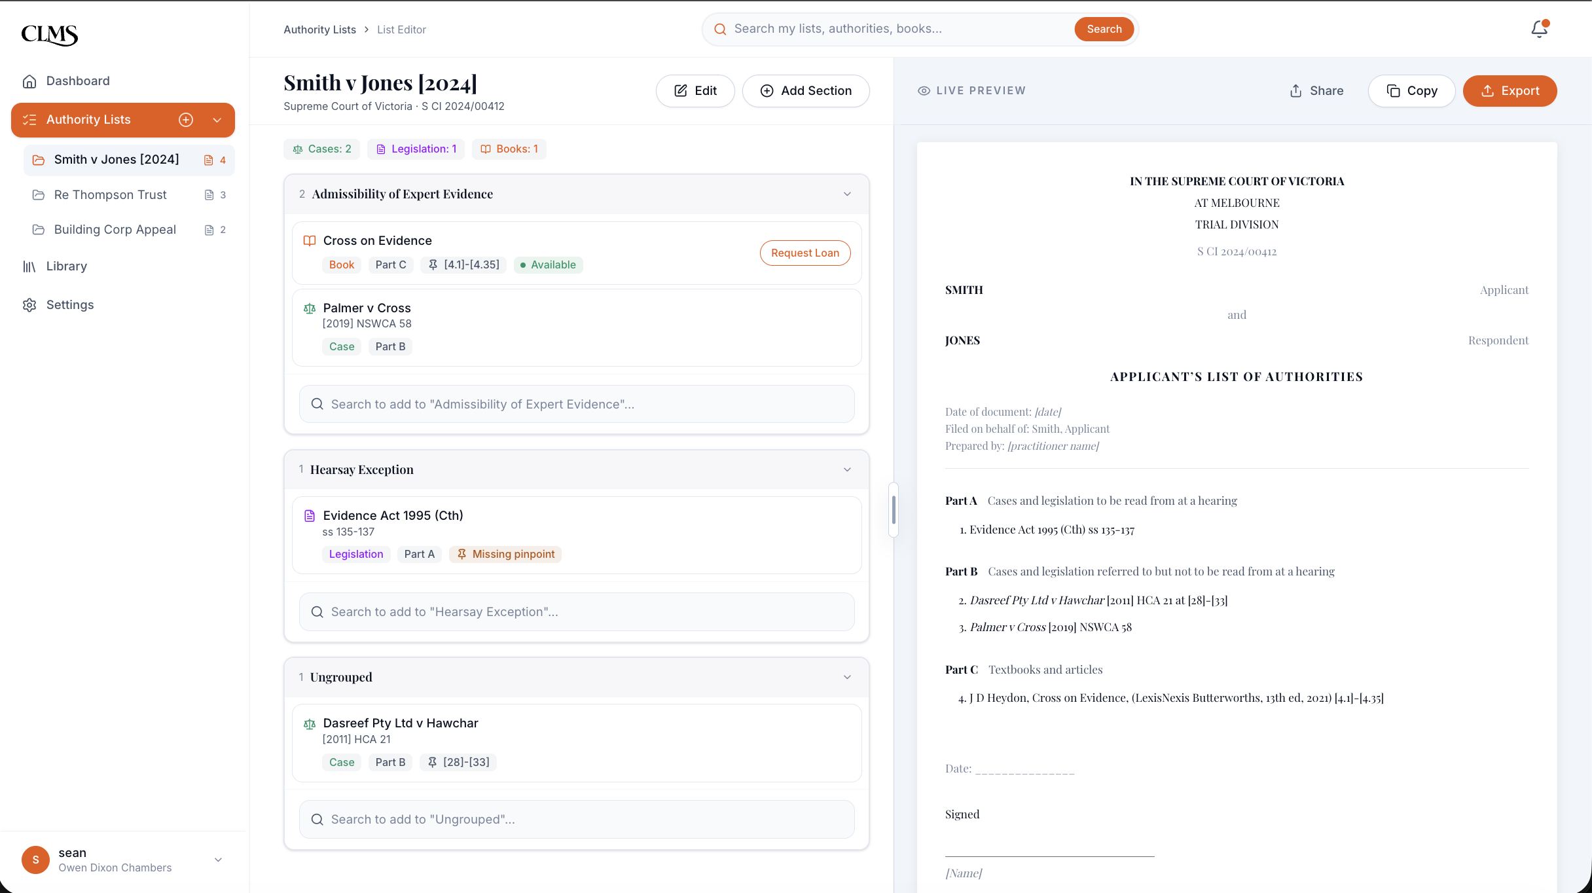Select the pinpoint icon on Cross on Evidence
Image resolution: width=1592 pixels, height=893 pixels.
tap(433, 264)
